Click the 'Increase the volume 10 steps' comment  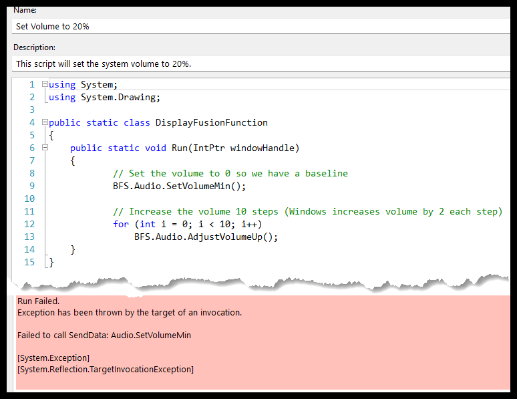(307, 212)
